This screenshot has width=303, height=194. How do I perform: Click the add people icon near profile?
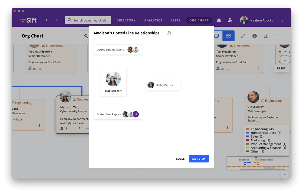point(230,20)
